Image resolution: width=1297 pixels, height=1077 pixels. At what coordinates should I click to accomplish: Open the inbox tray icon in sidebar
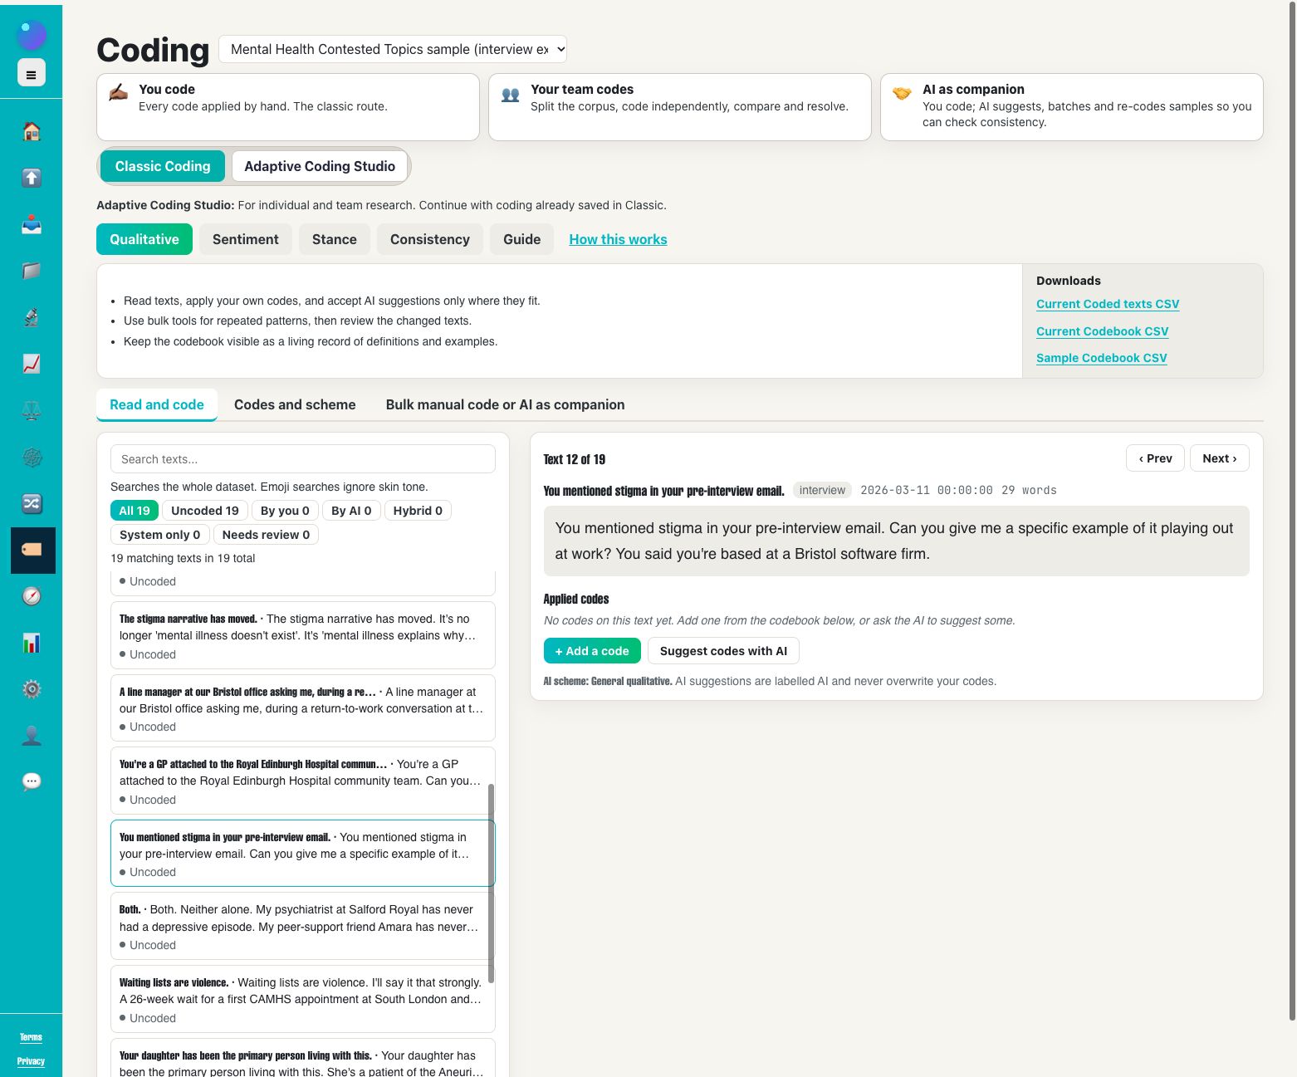click(x=32, y=224)
